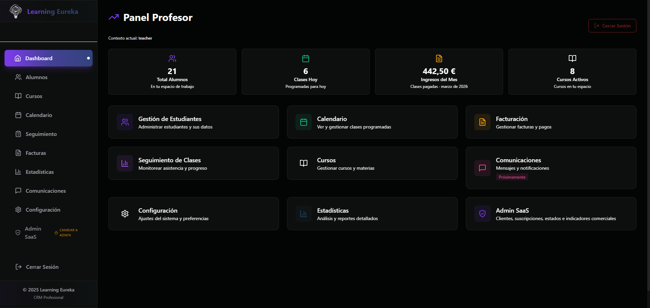650x308 pixels.
Task: Click the pink Comunicaciones card message icon
Action: click(x=482, y=168)
